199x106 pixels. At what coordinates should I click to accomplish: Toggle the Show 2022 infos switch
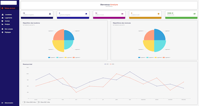(24, 102)
